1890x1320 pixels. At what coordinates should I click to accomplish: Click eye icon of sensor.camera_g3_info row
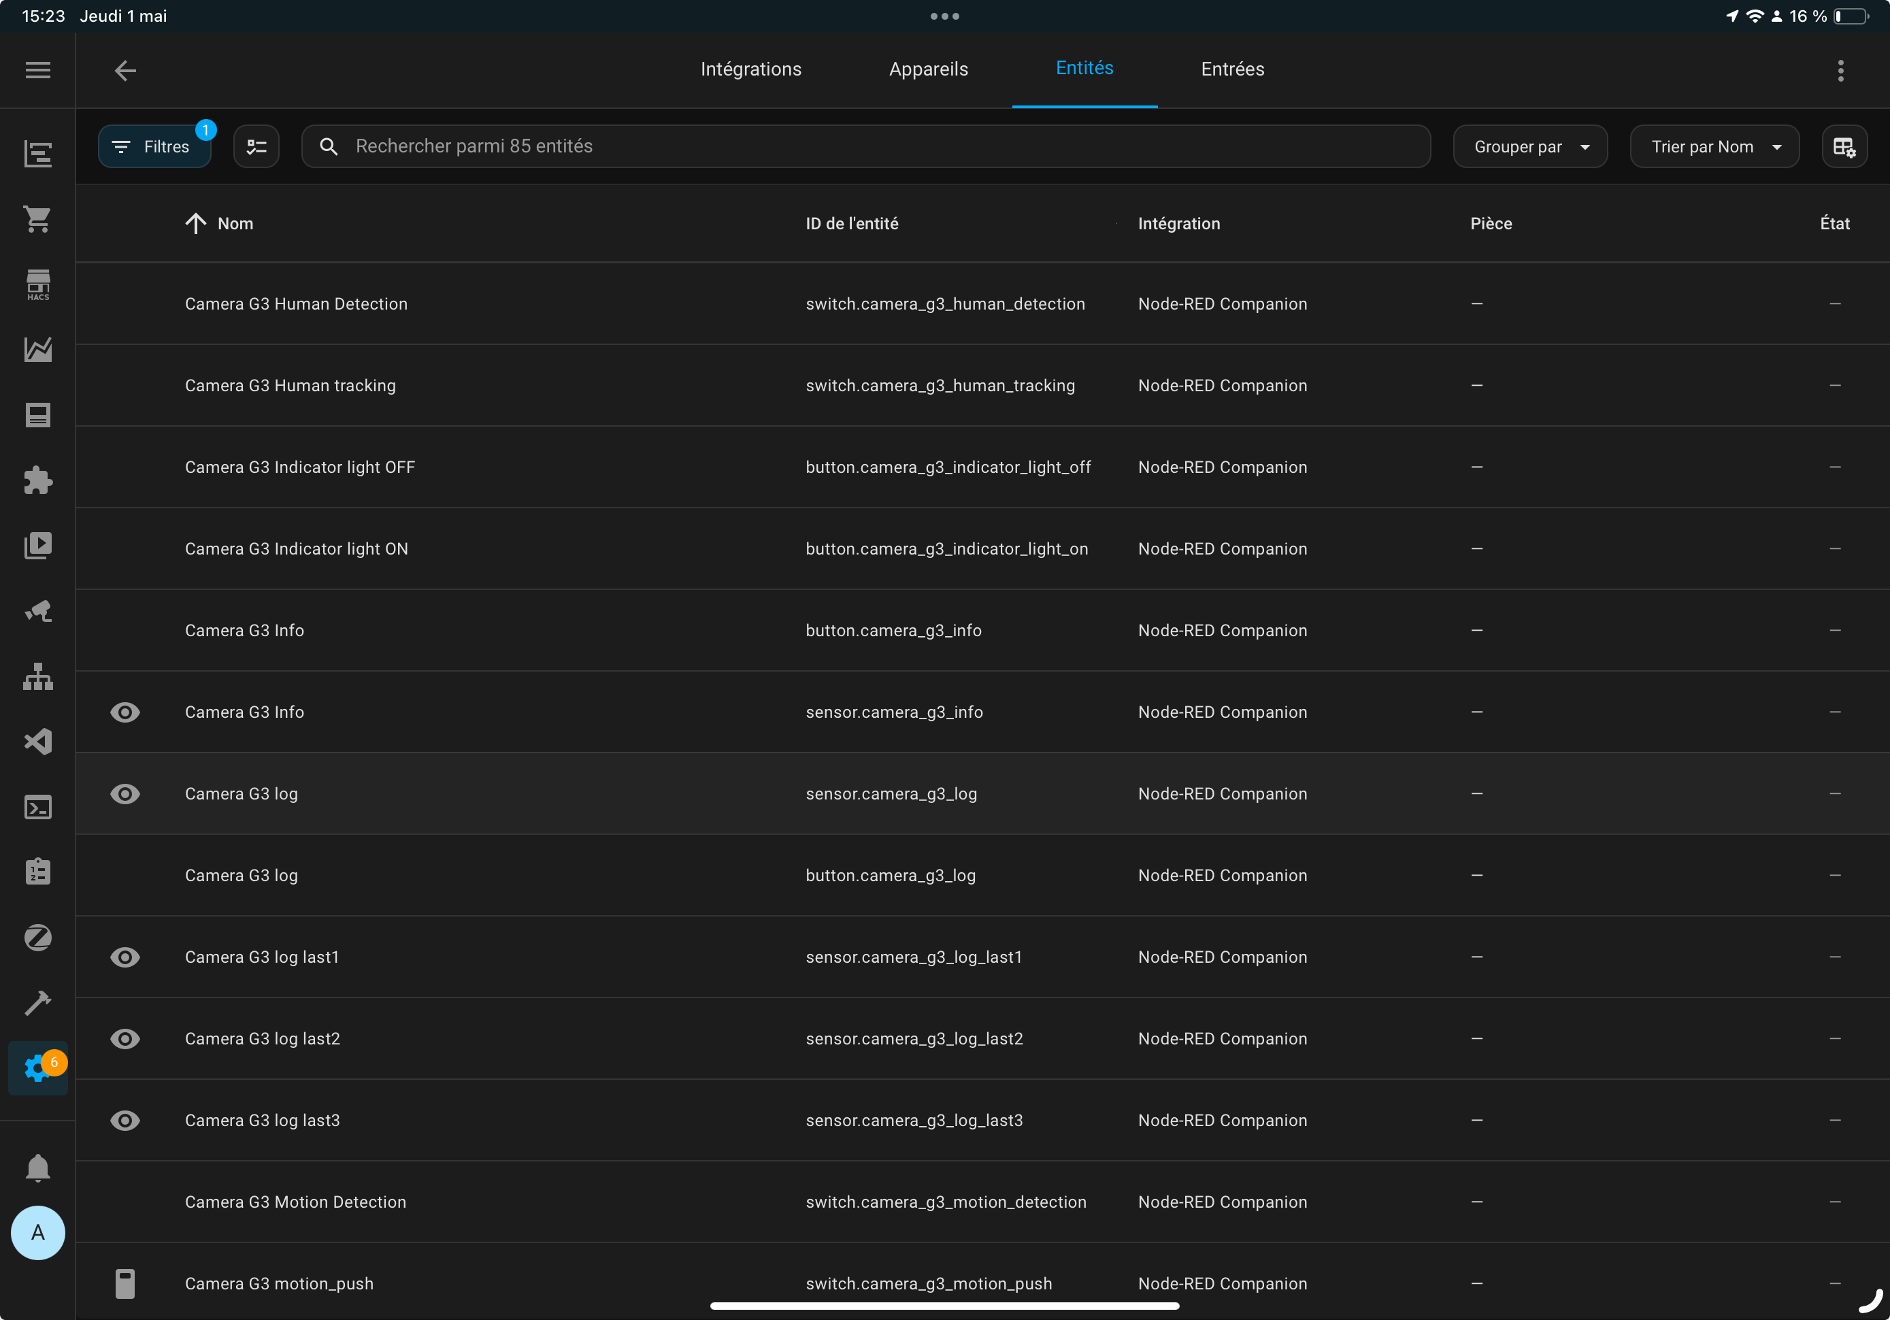point(125,712)
